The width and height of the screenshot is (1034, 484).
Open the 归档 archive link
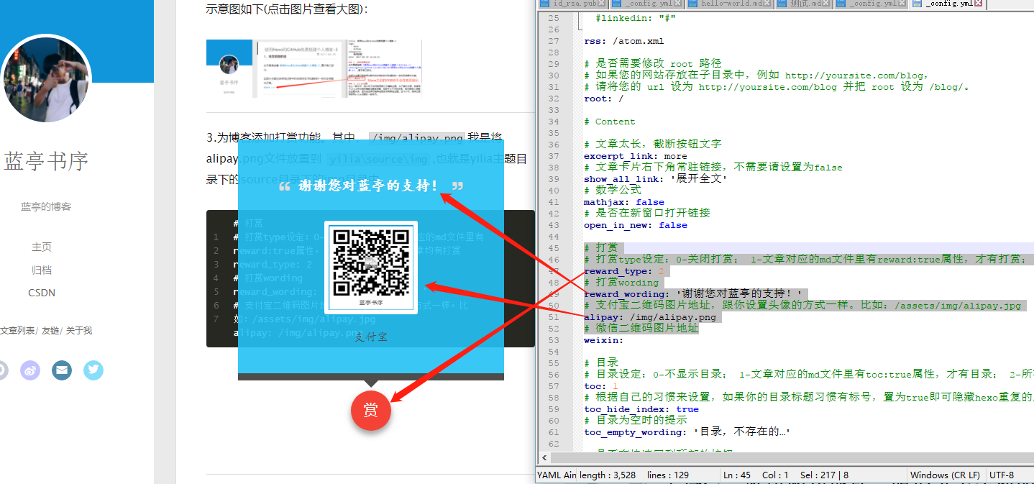[42, 270]
